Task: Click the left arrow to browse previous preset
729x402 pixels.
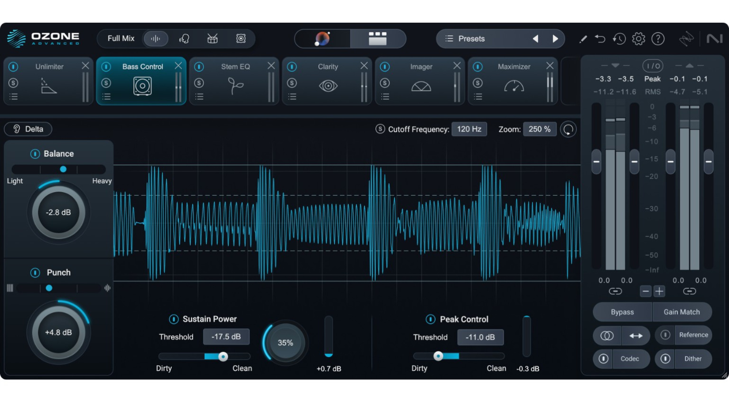Action: tap(535, 38)
